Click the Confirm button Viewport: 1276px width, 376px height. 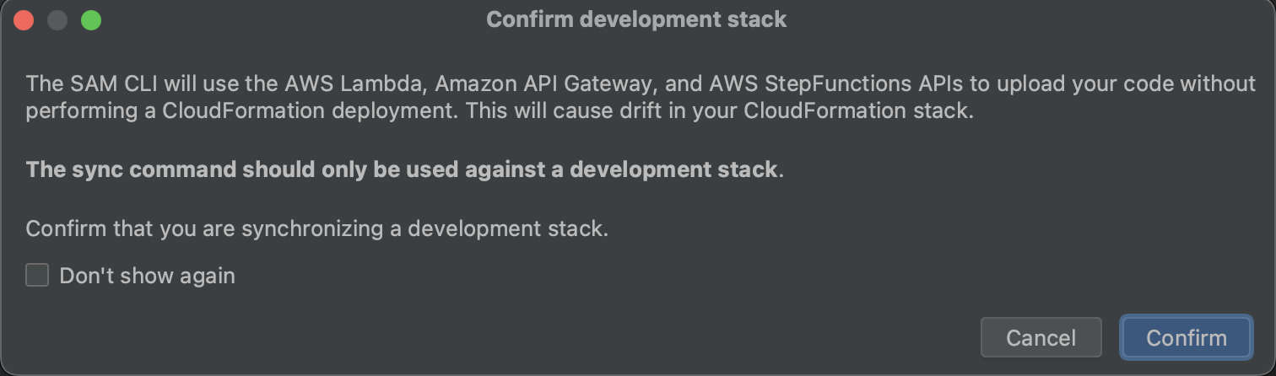point(1186,337)
